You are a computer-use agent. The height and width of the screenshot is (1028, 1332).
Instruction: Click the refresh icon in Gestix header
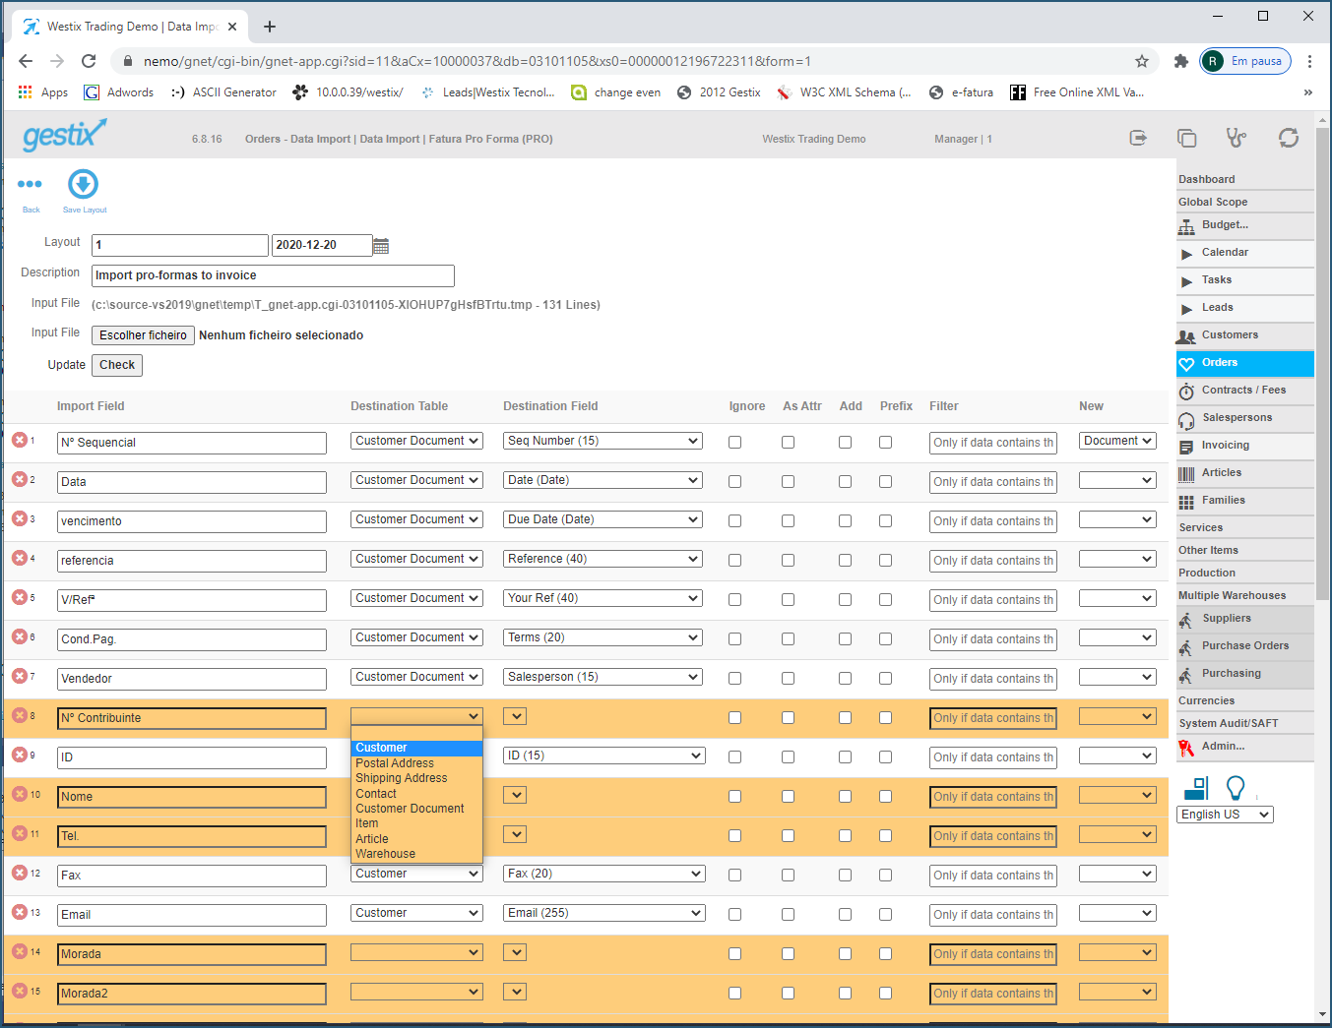(x=1288, y=138)
